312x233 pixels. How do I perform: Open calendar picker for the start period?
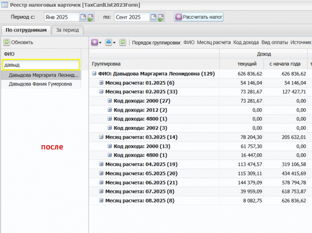(x=83, y=17)
